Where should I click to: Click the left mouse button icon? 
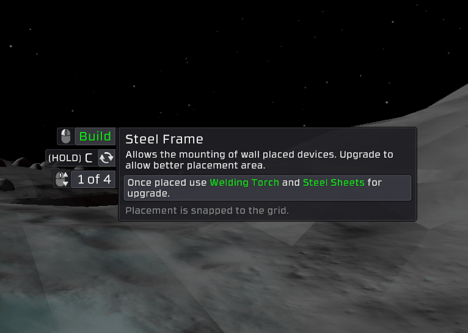click(x=65, y=136)
